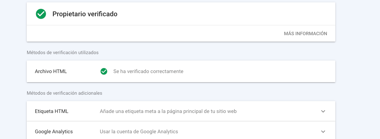
Task: Click the 'Métodos de verificación utilizados' section heading
Action: pos(63,52)
